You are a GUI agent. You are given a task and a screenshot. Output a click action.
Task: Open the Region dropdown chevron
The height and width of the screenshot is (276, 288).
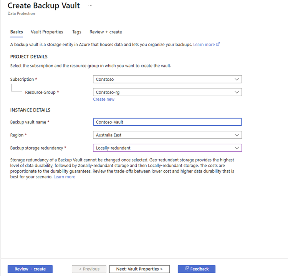(237, 135)
